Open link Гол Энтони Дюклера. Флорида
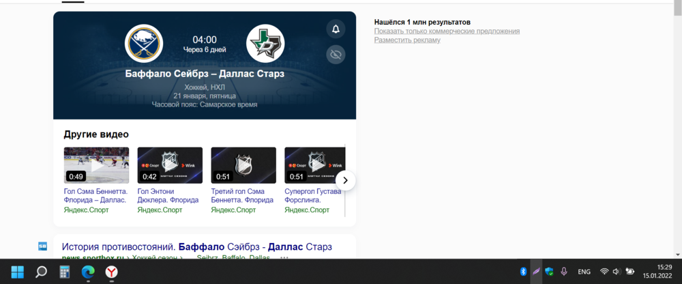Screen dimensions: 682x284 [x=168, y=195]
